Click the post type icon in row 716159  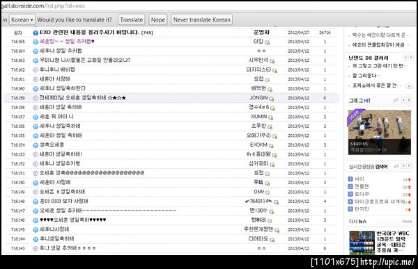point(36,98)
